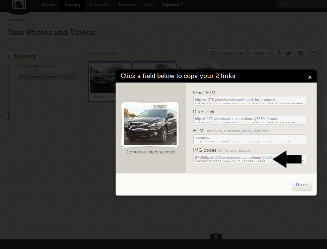Click the Exit Organizer link
The image size is (327, 249).
[x=103, y=53]
